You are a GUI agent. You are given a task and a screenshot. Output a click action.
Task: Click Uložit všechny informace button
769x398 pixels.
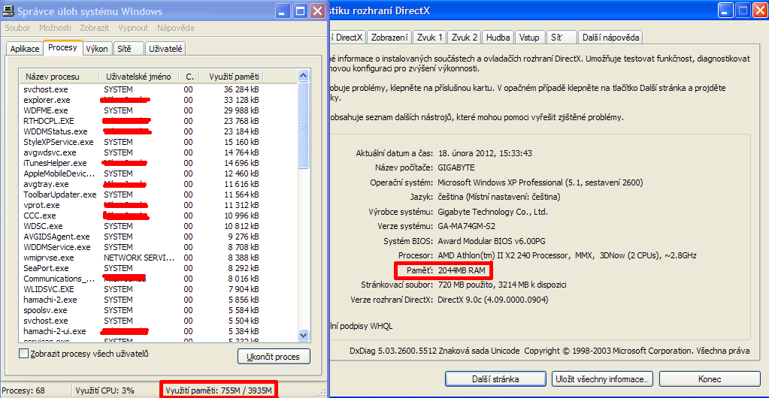coord(602,379)
